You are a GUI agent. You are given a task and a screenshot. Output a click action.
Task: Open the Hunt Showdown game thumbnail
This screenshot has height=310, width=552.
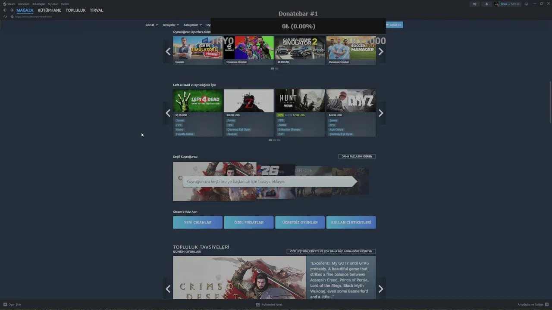click(x=300, y=101)
